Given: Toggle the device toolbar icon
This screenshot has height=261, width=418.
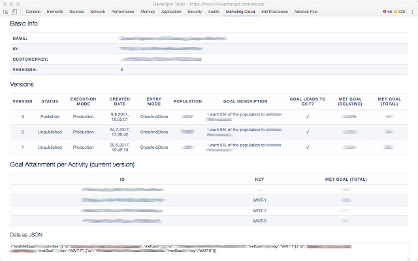Looking at the screenshot, I should (14, 12).
